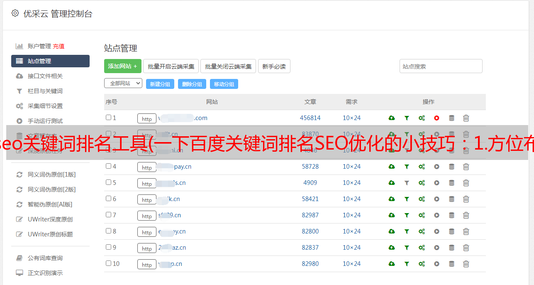Click the red 充值 link
Viewport: 534px width, 285px height.
59,46
